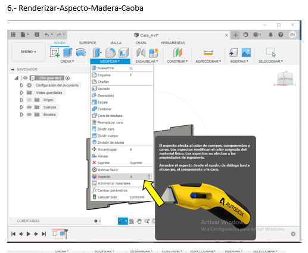The image size is (308, 253).
Task: Switch to the MALLA tab
Action: pos(116,43)
